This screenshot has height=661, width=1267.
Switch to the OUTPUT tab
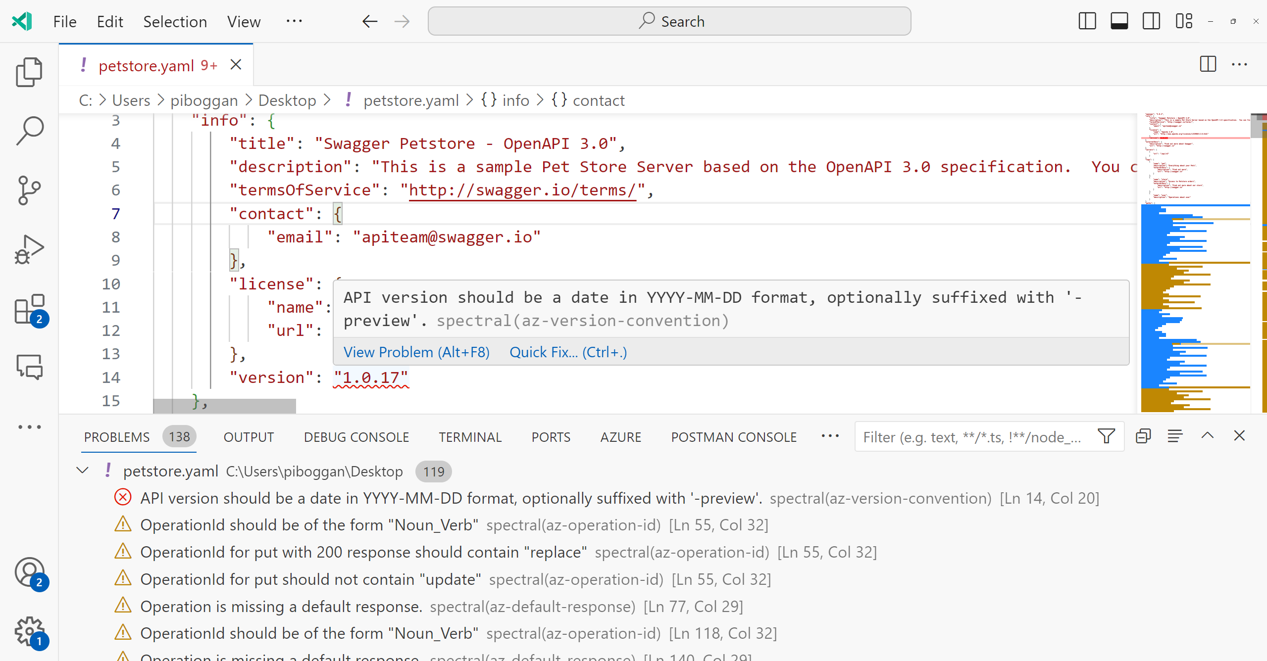[249, 436]
